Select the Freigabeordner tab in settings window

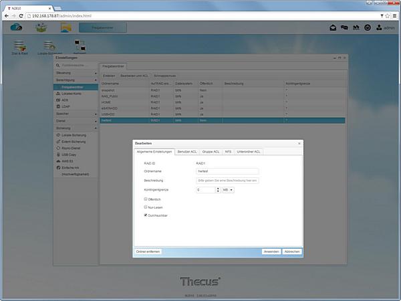(x=113, y=66)
